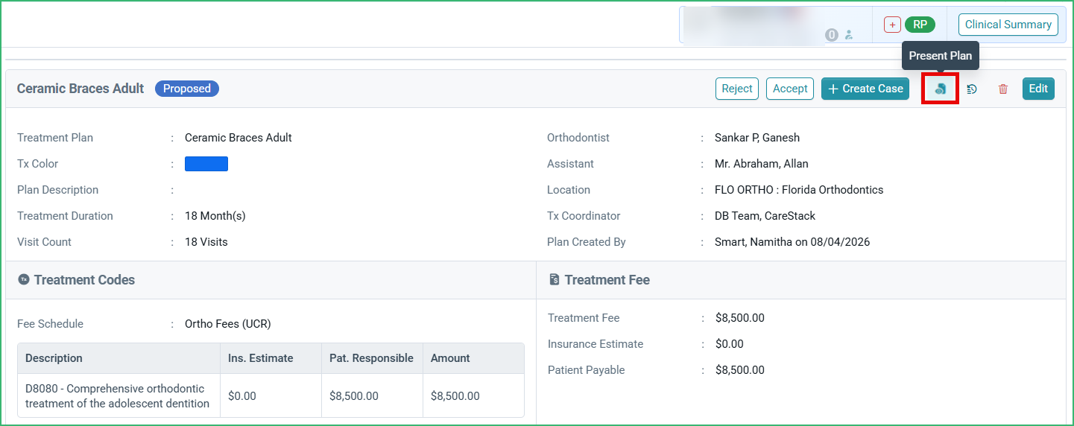Select the green RP badge
The width and height of the screenshot is (1074, 426).
click(x=920, y=25)
